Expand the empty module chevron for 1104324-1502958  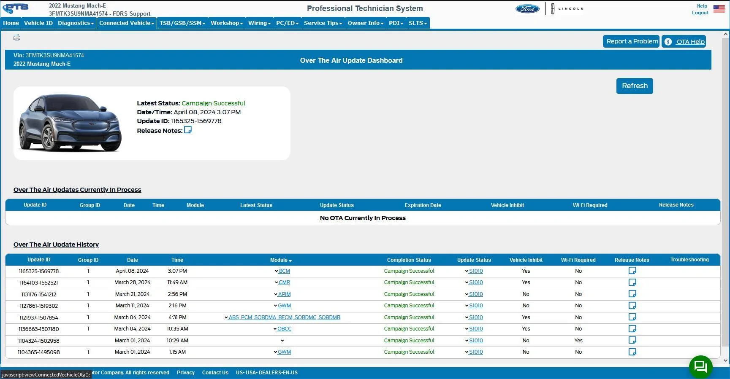pos(282,341)
